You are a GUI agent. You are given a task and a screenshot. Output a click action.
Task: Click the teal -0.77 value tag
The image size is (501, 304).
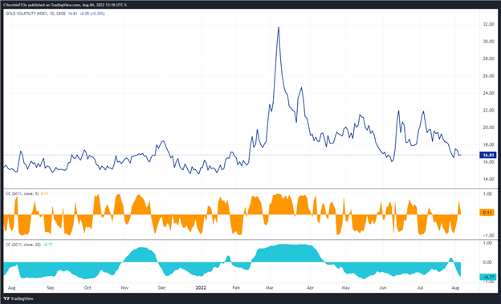[487, 277]
